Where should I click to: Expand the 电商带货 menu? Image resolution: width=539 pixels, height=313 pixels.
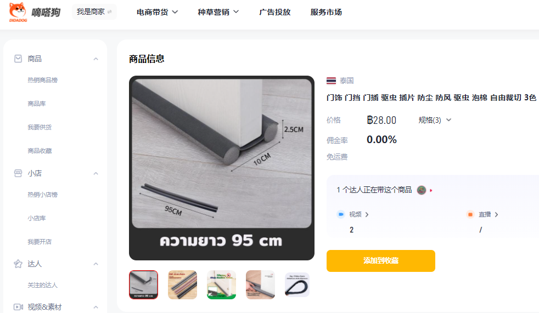click(x=157, y=12)
